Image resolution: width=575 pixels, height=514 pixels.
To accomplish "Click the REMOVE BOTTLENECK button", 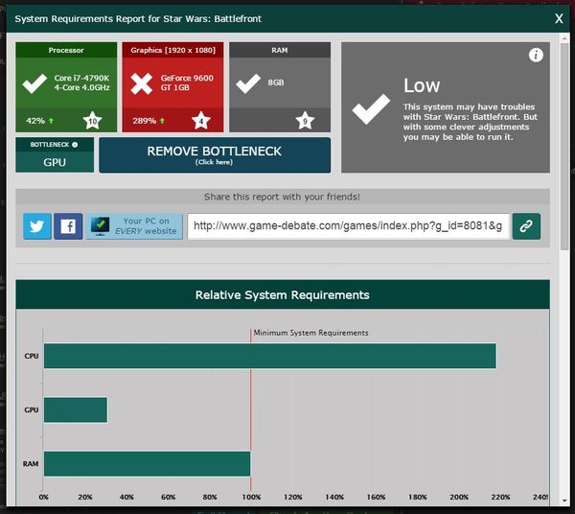I will 215,155.
